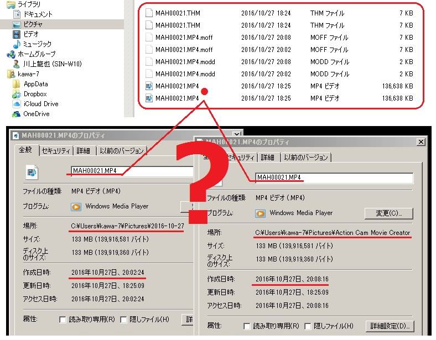Check 読み取り専用(R) in the 2016-10-27 properties dialog
Screen dimensions: 436x340
point(63,320)
